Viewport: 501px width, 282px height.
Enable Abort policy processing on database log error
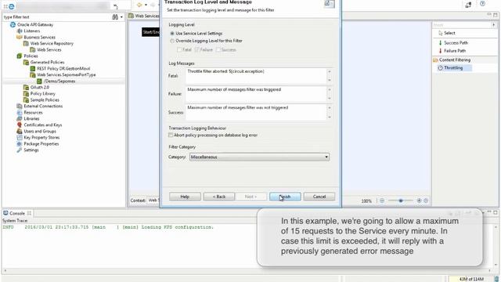pyautogui.click(x=171, y=136)
